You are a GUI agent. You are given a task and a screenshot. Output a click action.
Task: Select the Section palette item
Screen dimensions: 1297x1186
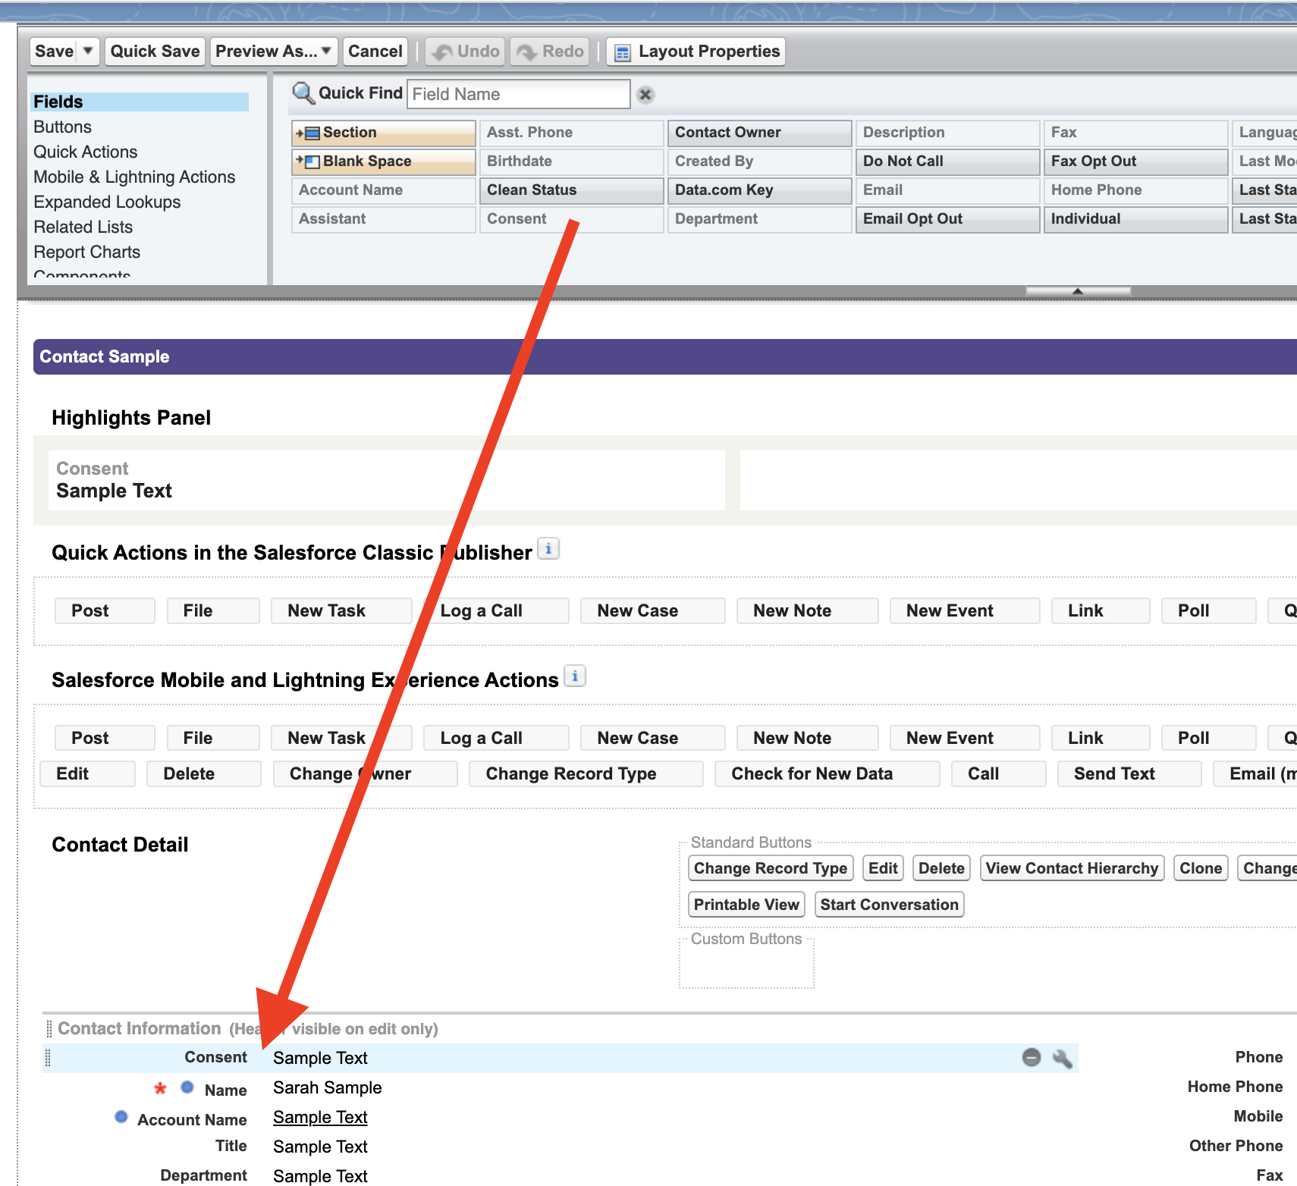[384, 133]
